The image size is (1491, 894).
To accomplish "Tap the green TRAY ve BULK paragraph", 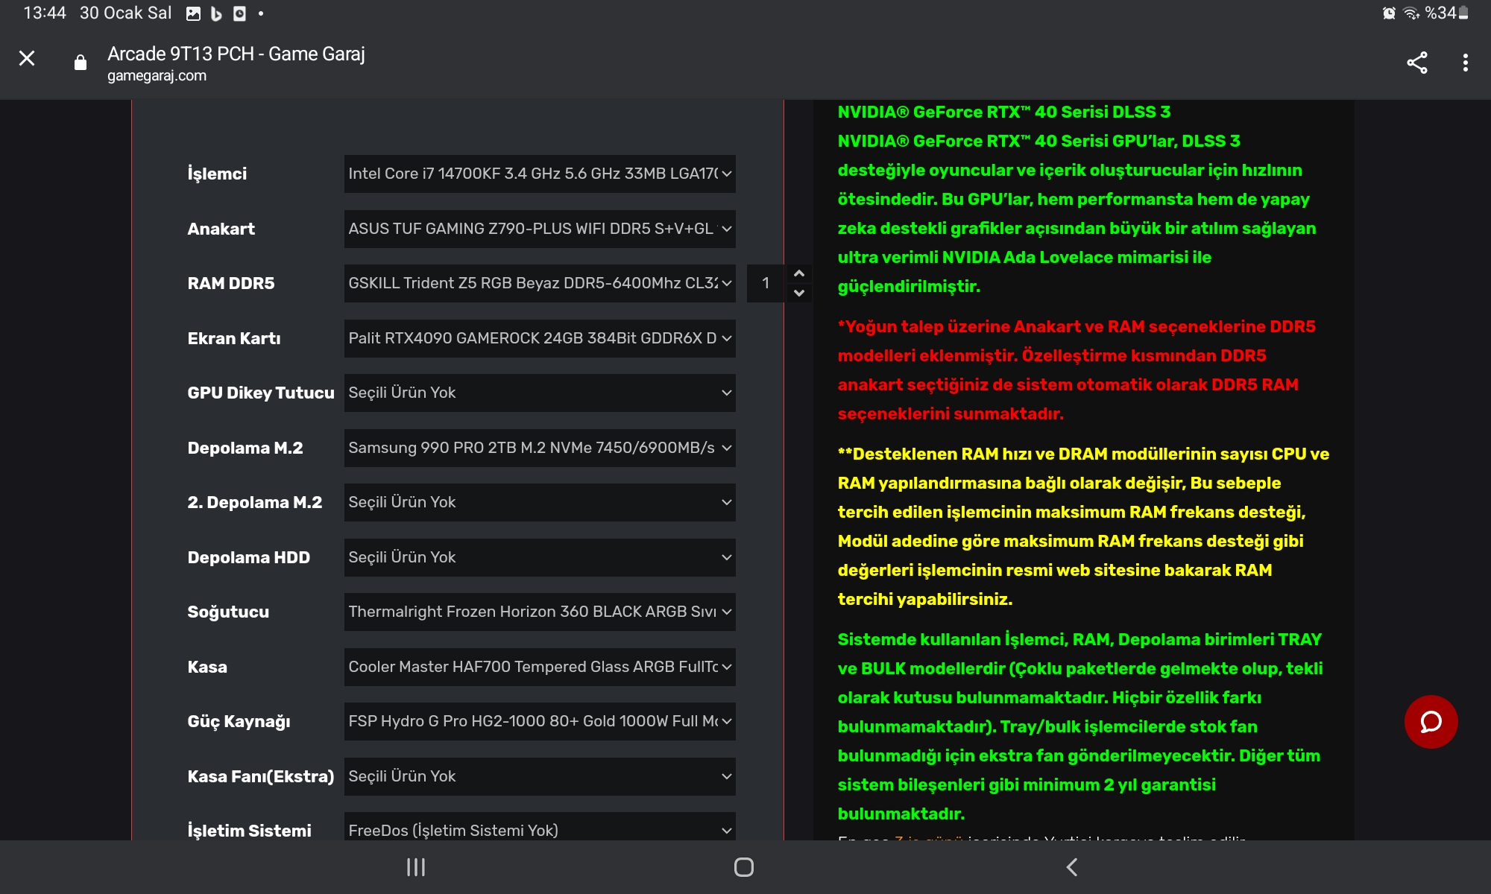I will [1080, 726].
